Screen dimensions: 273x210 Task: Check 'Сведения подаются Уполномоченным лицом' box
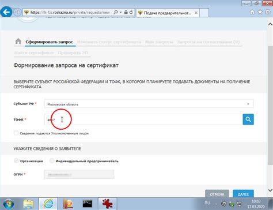click(x=16, y=133)
